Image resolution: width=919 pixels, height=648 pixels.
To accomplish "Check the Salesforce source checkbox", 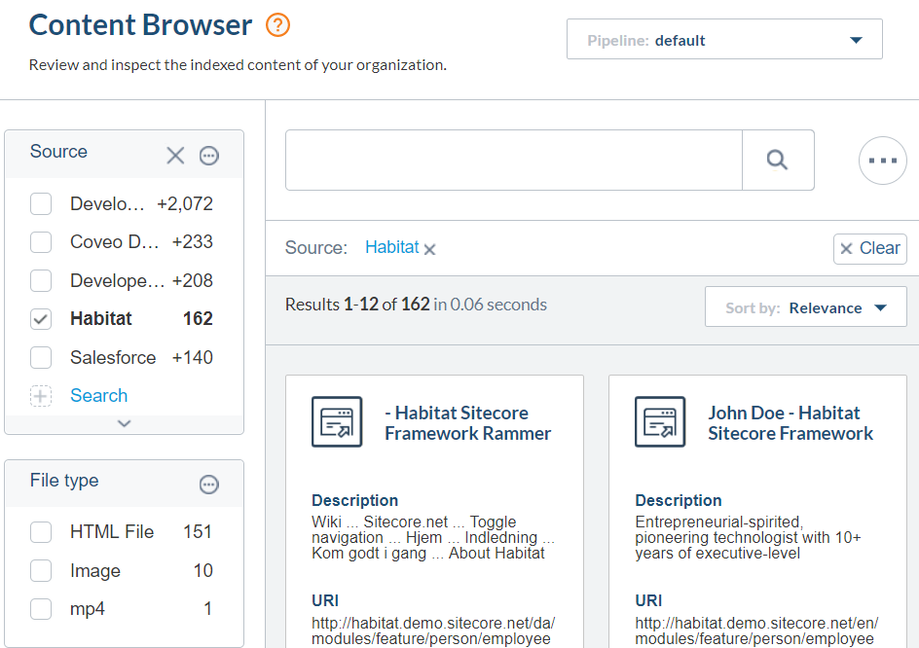I will point(41,357).
